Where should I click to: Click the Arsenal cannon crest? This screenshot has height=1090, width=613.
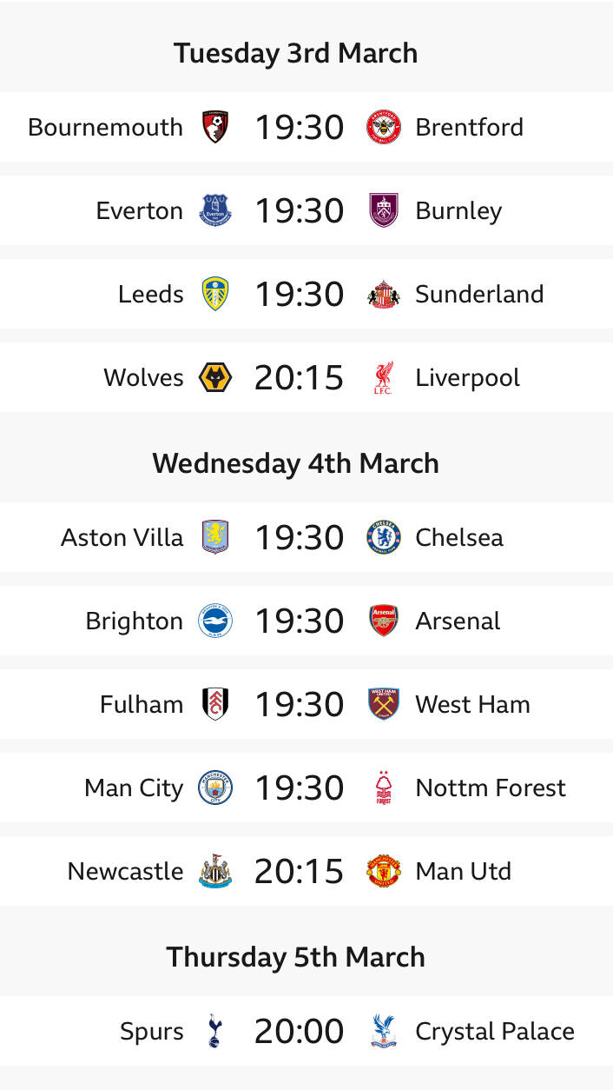384,621
